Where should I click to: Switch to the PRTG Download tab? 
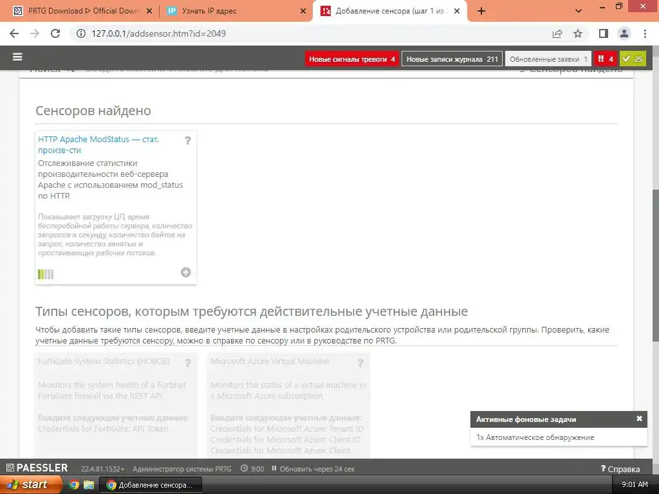click(x=82, y=11)
